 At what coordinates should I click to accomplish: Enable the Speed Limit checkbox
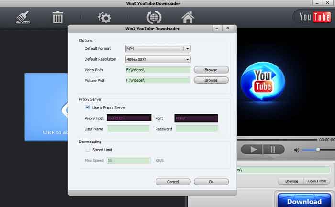pos(88,150)
